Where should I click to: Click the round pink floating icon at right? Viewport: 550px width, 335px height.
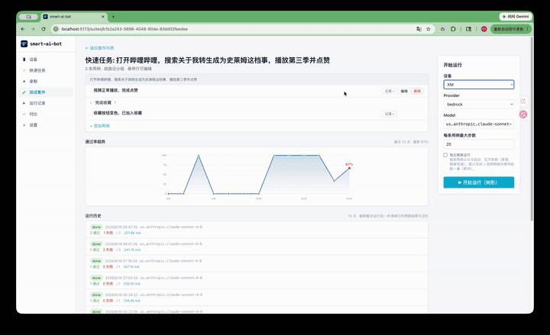coord(523,114)
